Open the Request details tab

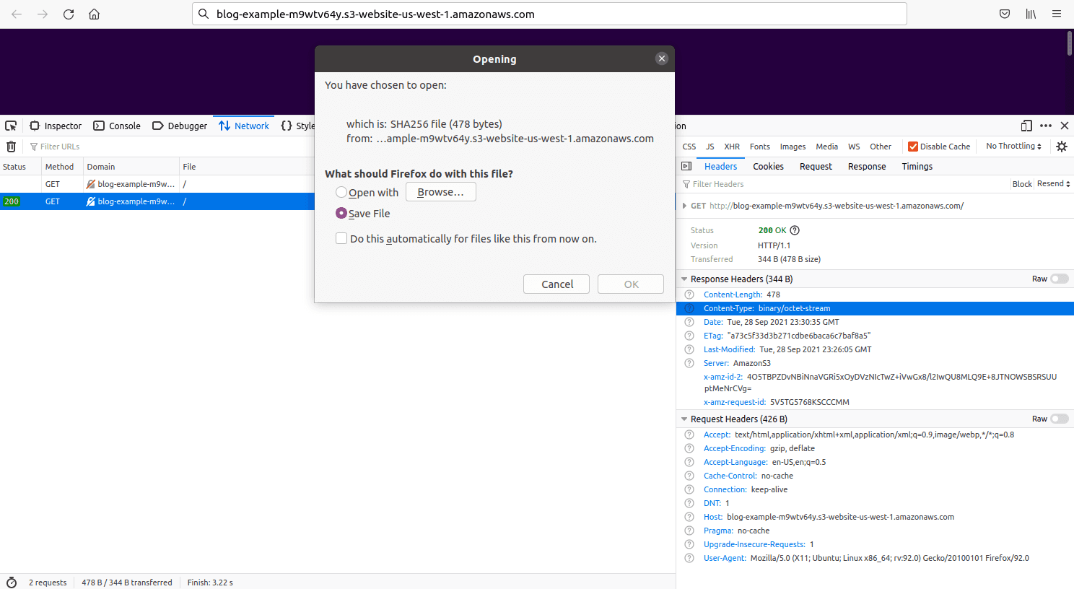tap(816, 166)
